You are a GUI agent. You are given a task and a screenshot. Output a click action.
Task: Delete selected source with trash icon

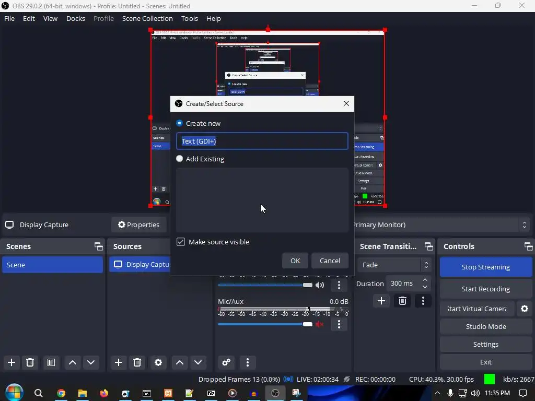pyautogui.click(x=137, y=362)
